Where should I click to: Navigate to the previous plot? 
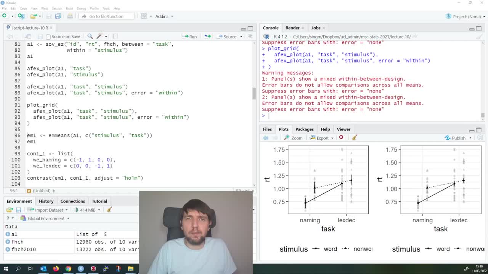pos(265,138)
